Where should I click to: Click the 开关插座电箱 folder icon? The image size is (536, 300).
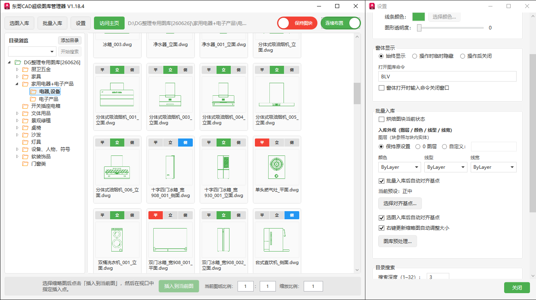coord(25,106)
